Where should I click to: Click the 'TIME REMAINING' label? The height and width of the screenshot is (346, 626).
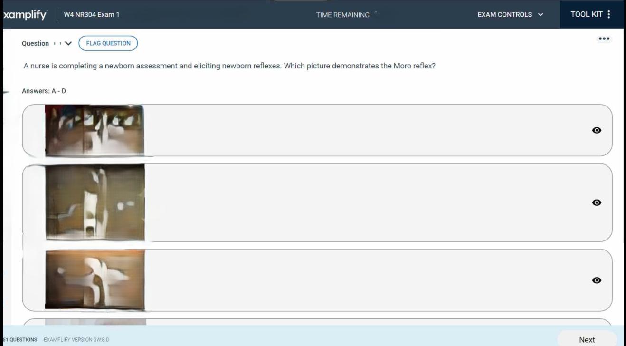[342, 15]
